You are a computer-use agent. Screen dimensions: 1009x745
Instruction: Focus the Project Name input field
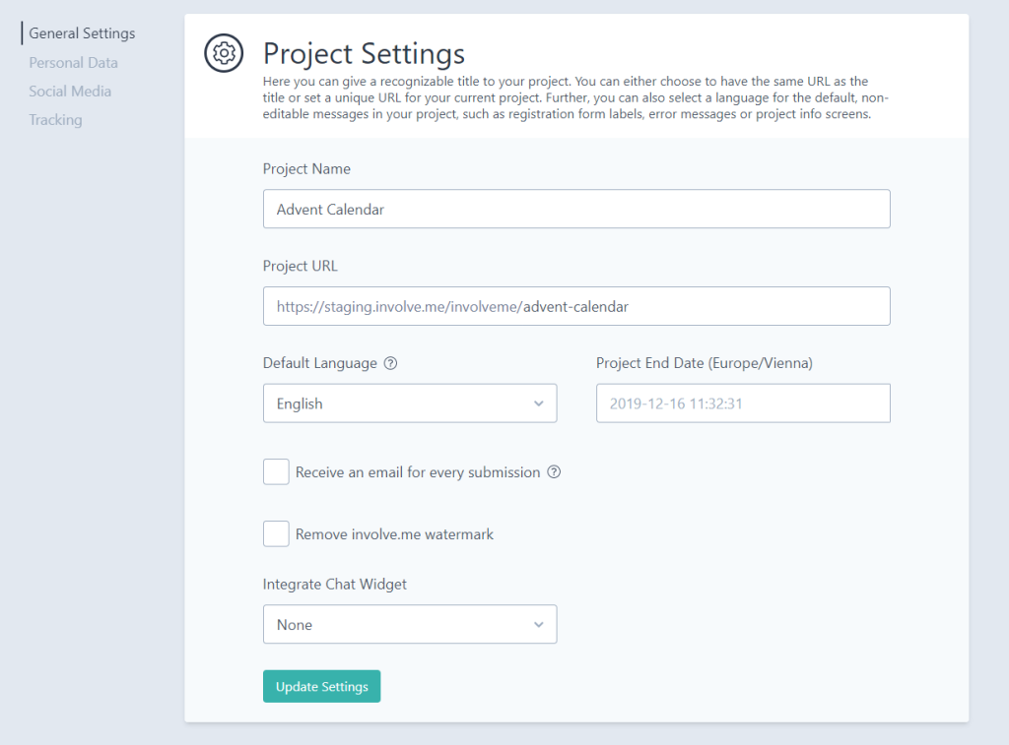[x=576, y=209]
